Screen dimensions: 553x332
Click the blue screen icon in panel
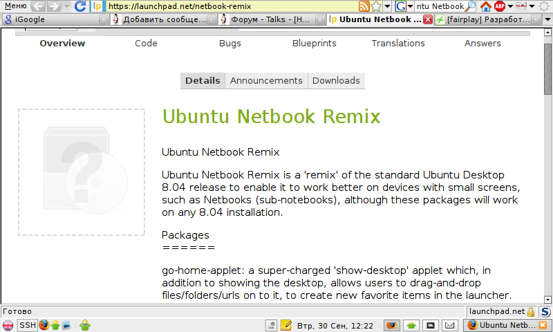[66, 325]
